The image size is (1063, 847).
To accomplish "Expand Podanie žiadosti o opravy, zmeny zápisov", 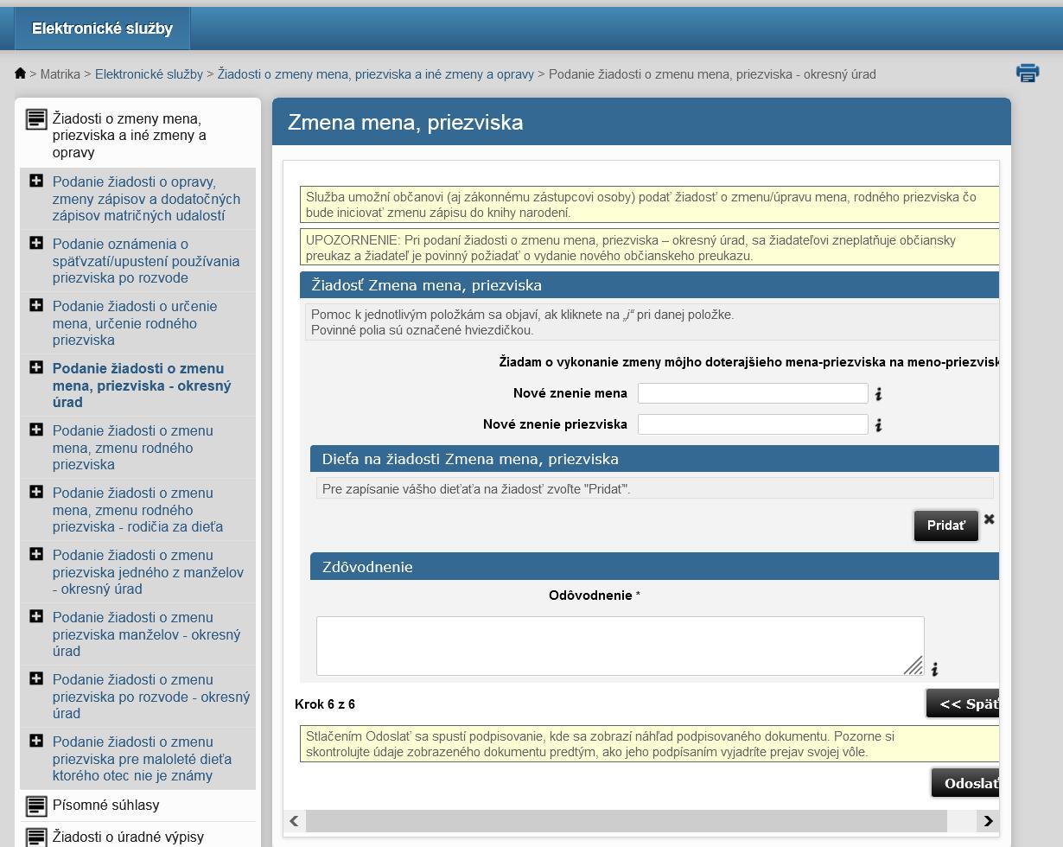I will (36, 181).
